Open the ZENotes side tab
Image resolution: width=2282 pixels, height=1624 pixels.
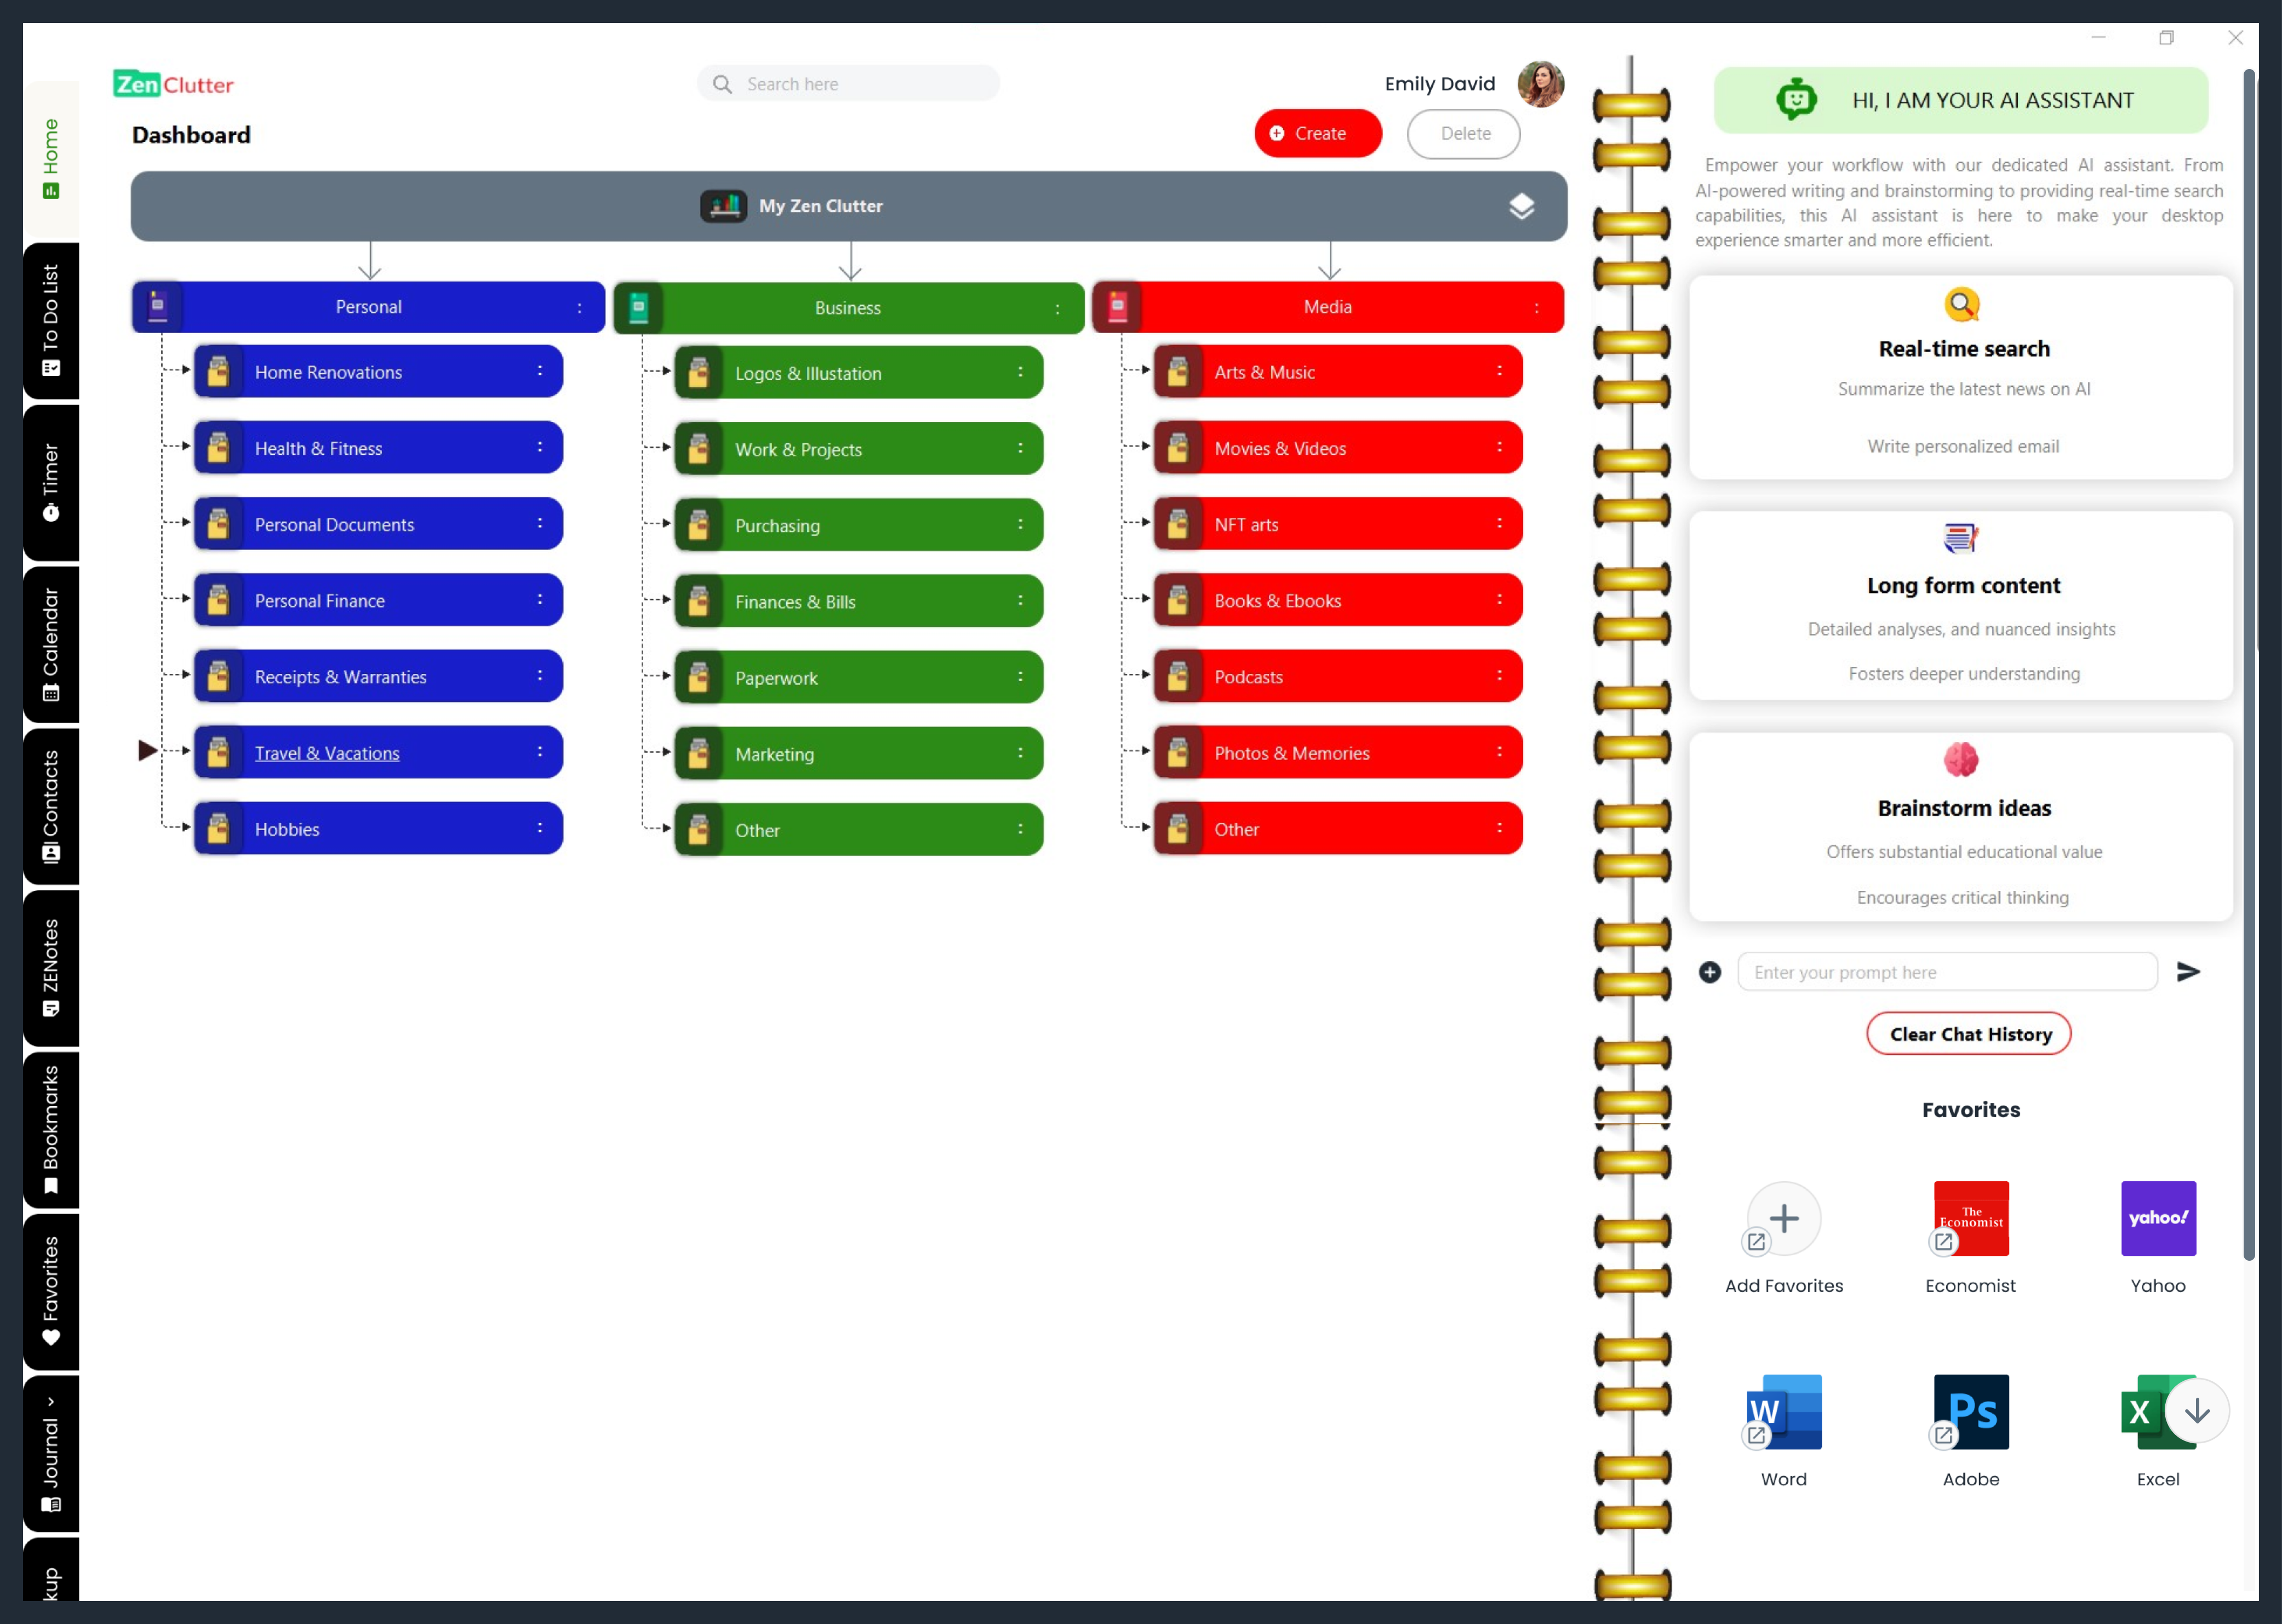click(50, 968)
